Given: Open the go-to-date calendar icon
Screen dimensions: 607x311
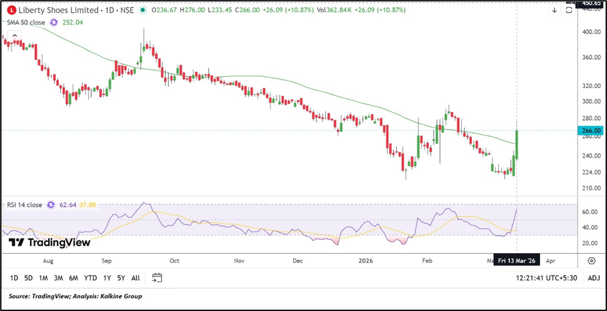Looking at the screenshot, I should 157,278.
